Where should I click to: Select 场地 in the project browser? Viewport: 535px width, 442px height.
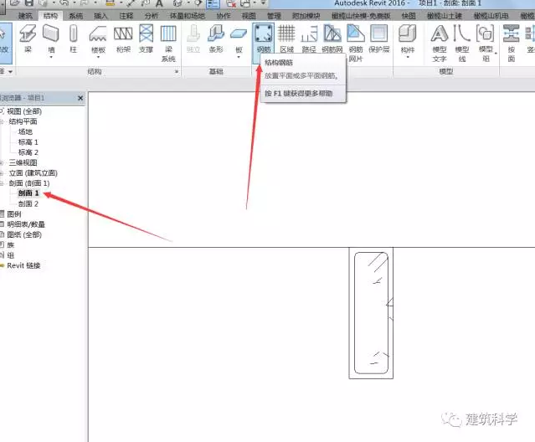tap(25, 131)
